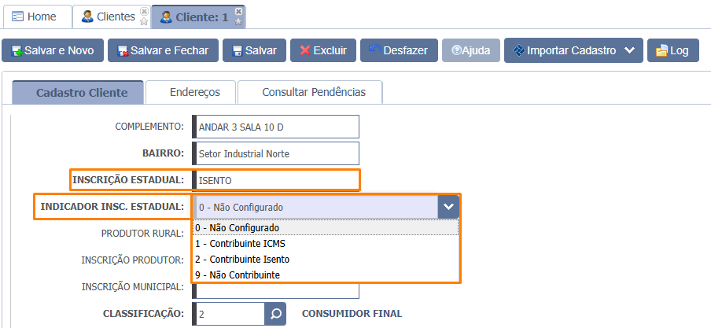Image resolution: width=711 pixels, height=328 pixels.
Task: Switch to the Home tab
Action: (34, 17)
